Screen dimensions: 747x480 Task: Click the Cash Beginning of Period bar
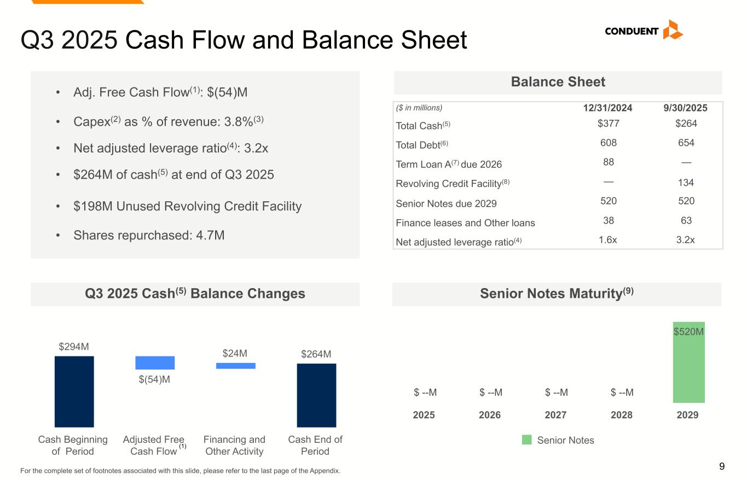coord(74,391)
